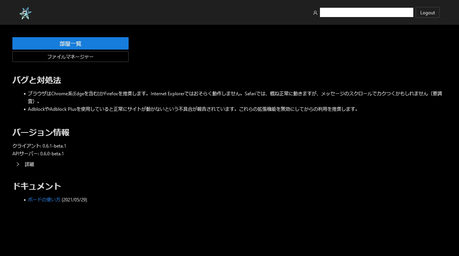Focus the white input box in the header
Image resolution: width=459 pixels, height=256 pixels.
(366, 12)
